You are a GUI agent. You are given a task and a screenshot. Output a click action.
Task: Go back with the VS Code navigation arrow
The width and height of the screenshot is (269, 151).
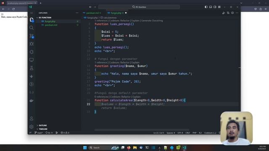tap(90, 7)
